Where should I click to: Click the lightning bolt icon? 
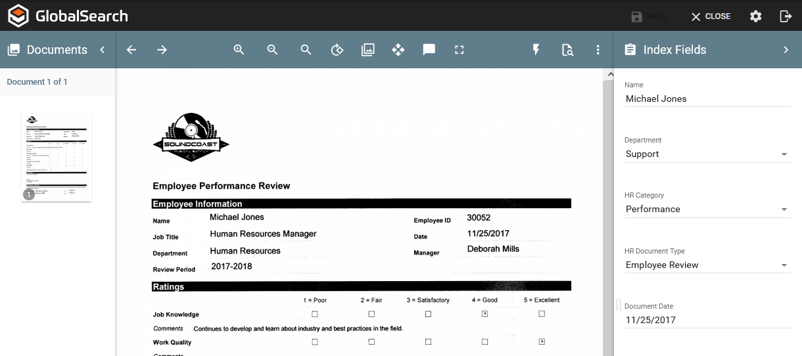coord(536,50)
